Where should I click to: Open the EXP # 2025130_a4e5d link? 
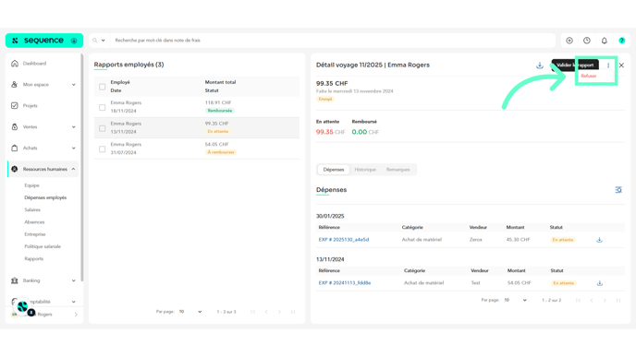tap(344, 240)
